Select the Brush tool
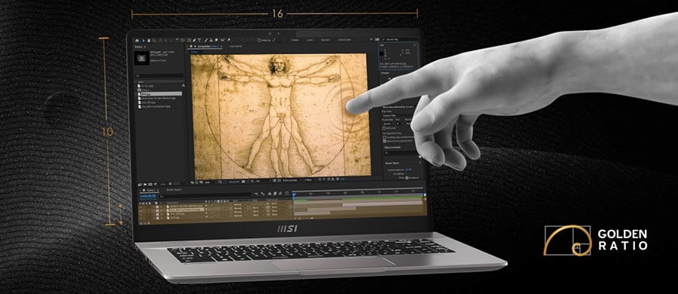The width and height of the screenshot is (678, 294). [206, 41]
